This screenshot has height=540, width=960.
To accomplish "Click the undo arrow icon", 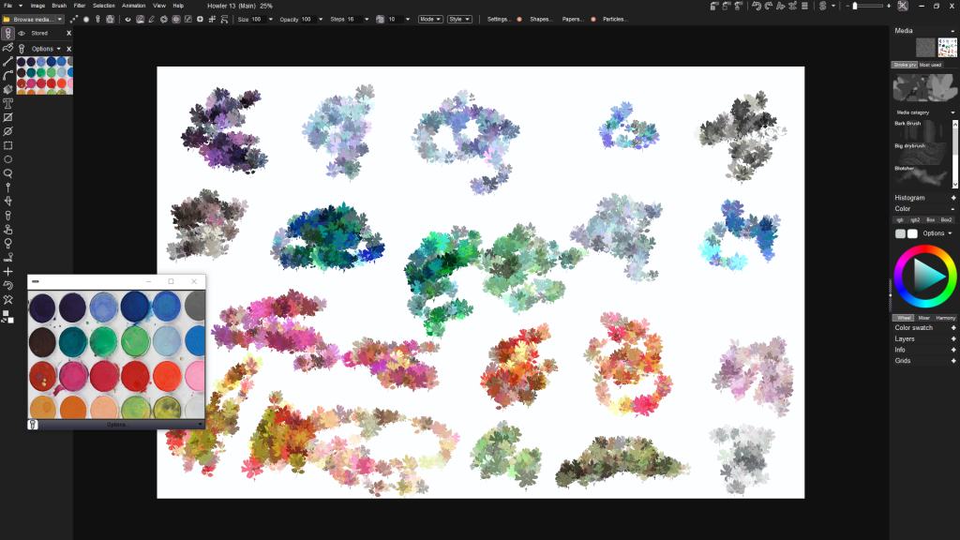I will click(757, 6).
